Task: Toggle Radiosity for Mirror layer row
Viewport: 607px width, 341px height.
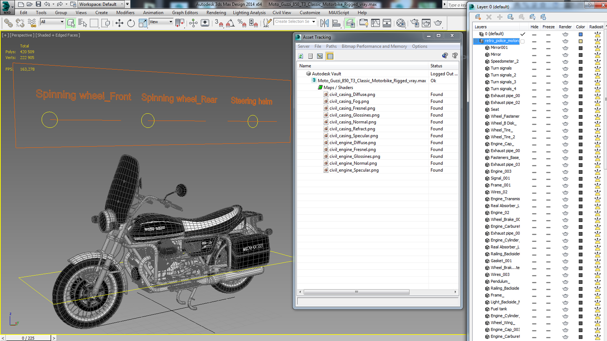Action: [597, 55]
